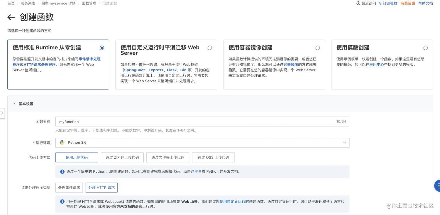The height and width of the screenshot is (215, 440).
Task: Select 使用容器镜像创建 radio button
Action: [318, 48]
